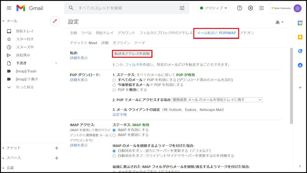Click the compose pencil icon
307x173 pixels.
point(55,21)
